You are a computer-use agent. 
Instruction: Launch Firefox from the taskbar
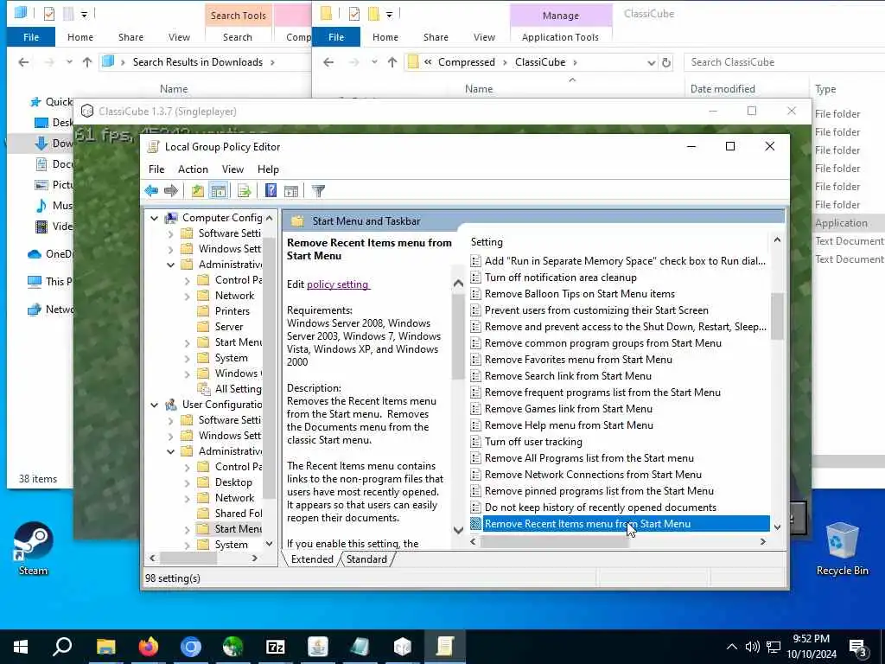point(148,647)
